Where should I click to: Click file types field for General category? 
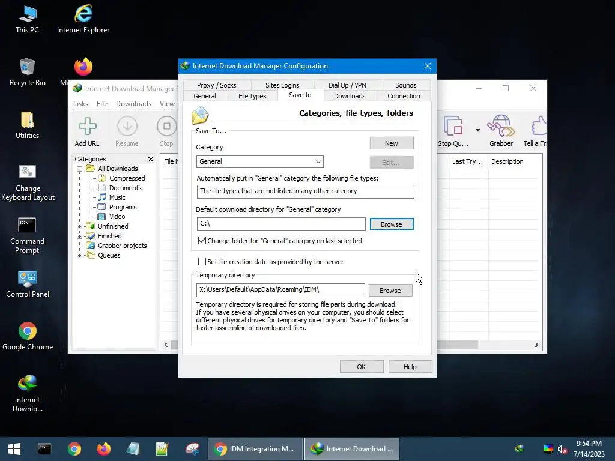tap(305, 191)
